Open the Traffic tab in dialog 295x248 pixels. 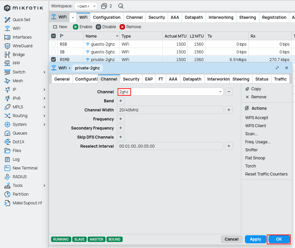pyautogui.click(x=280, y=79)
